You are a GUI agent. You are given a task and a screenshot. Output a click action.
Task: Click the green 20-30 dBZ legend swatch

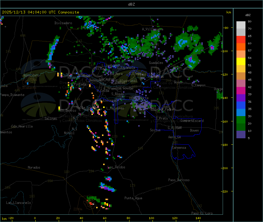pos(241,120)
